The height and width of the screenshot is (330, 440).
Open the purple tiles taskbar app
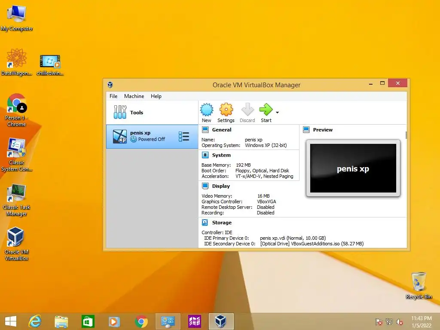click(195, 321)
